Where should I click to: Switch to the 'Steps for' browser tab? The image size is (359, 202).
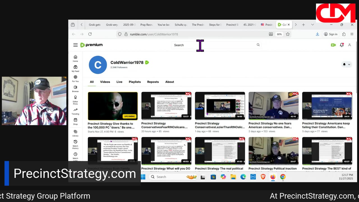click(x=215, y=25)
